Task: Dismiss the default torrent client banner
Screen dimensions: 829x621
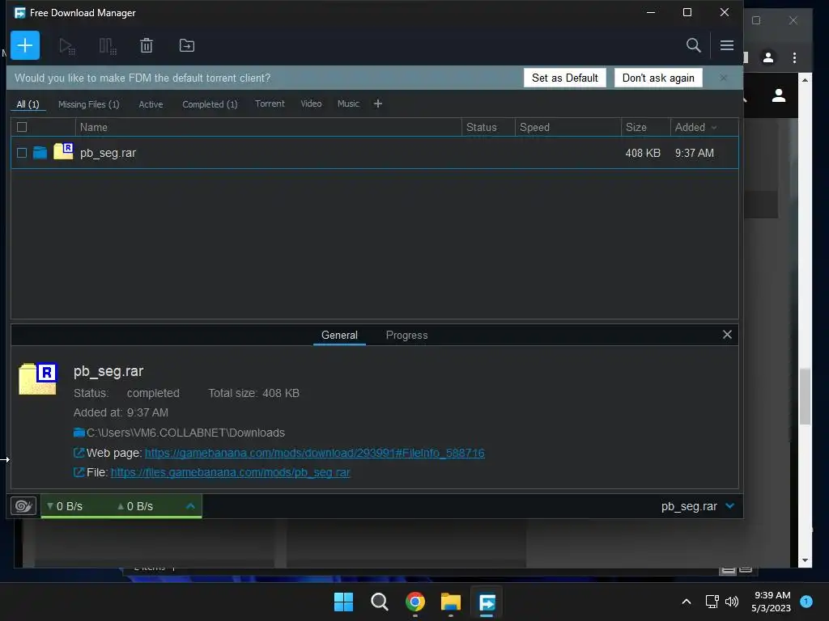Action: (723, 78)
